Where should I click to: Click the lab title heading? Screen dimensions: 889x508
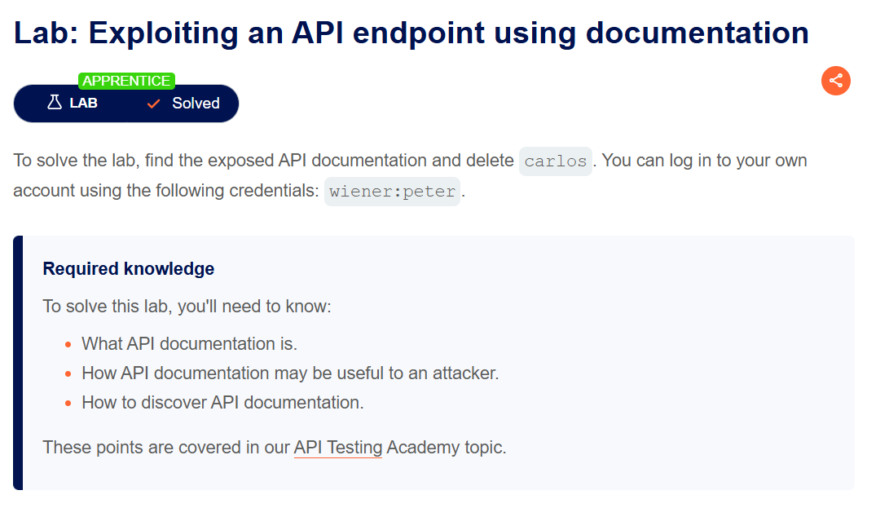[x=411, y=33]
